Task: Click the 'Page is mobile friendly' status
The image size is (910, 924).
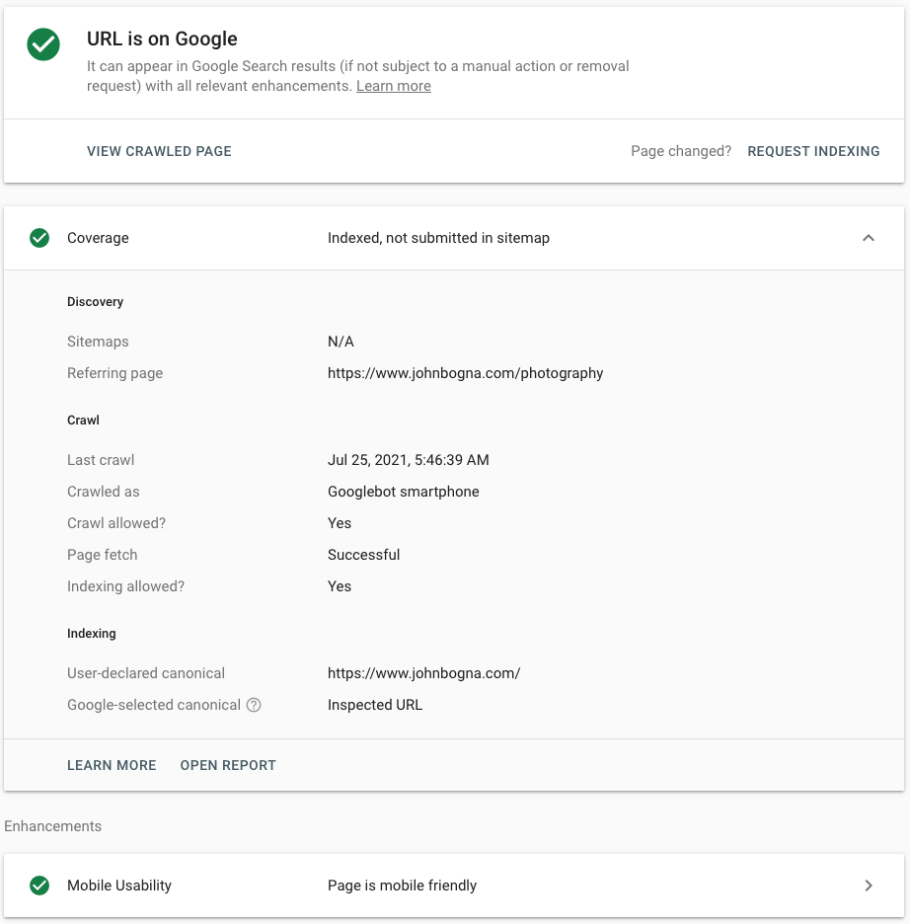Action: coord(403,885)
